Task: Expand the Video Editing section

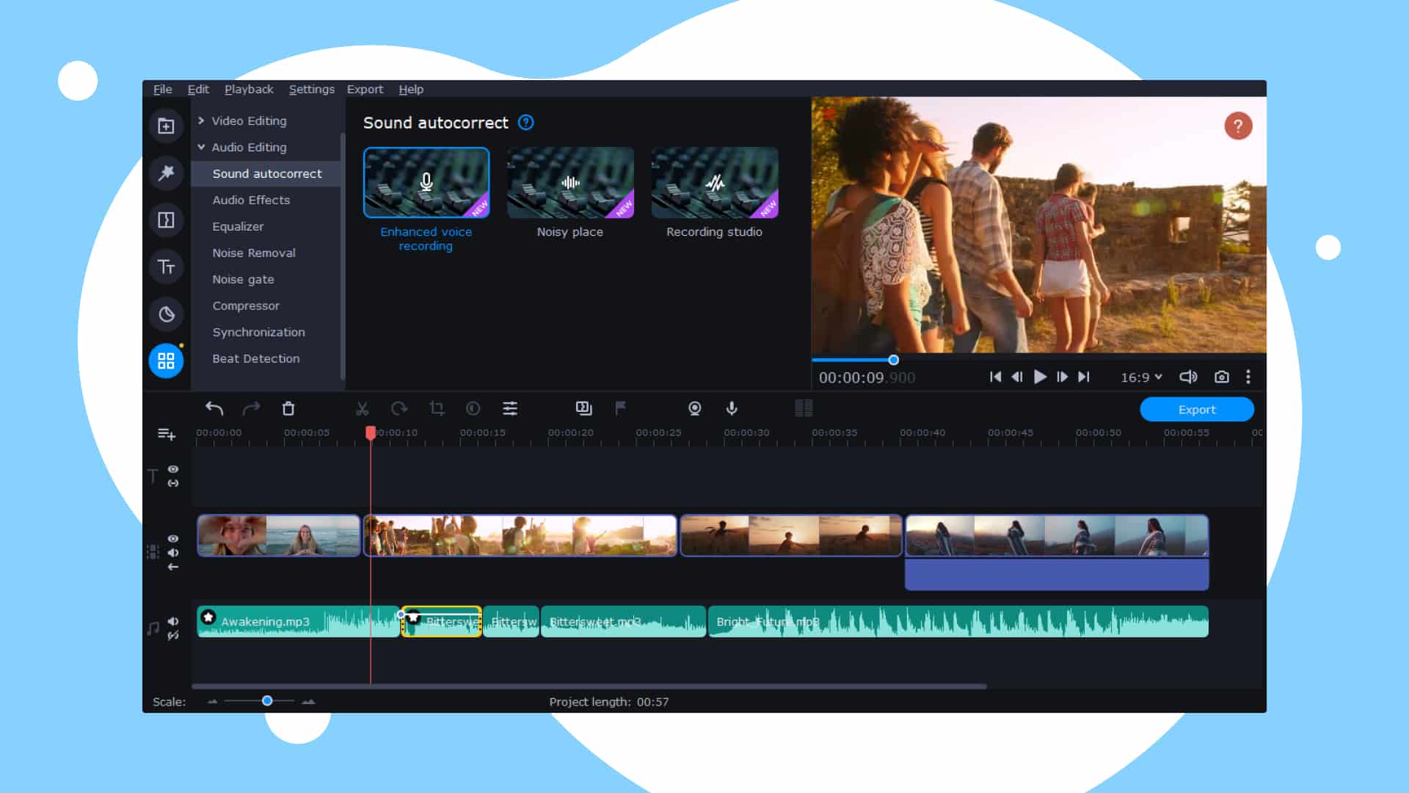Action: [248, 120]
